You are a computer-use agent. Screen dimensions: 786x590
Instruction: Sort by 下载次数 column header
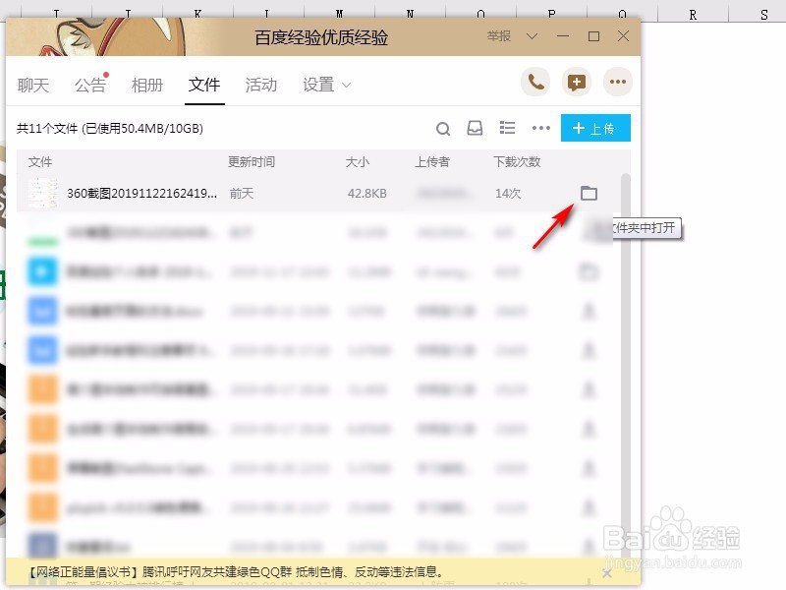click(x=517, y=162)
